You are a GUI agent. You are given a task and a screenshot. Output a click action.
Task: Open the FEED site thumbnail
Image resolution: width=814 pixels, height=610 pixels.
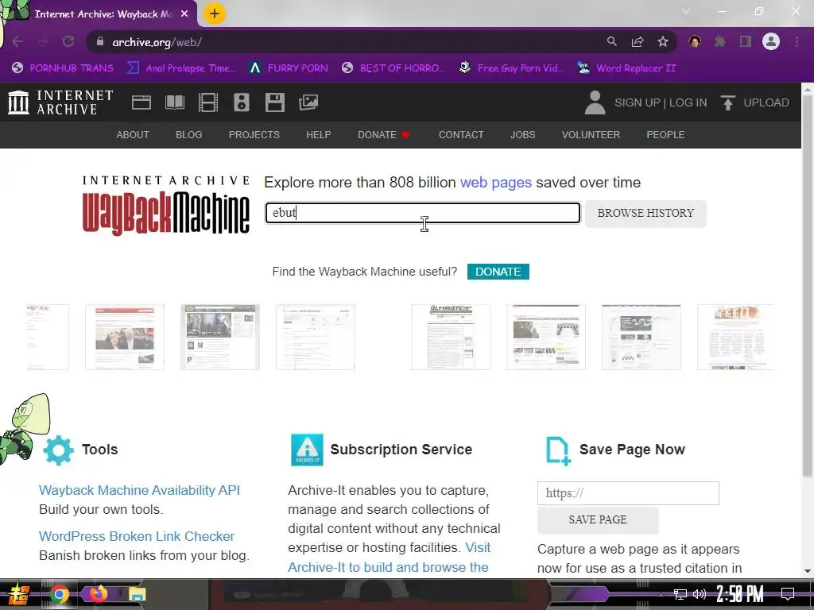[x=735, y=337]
